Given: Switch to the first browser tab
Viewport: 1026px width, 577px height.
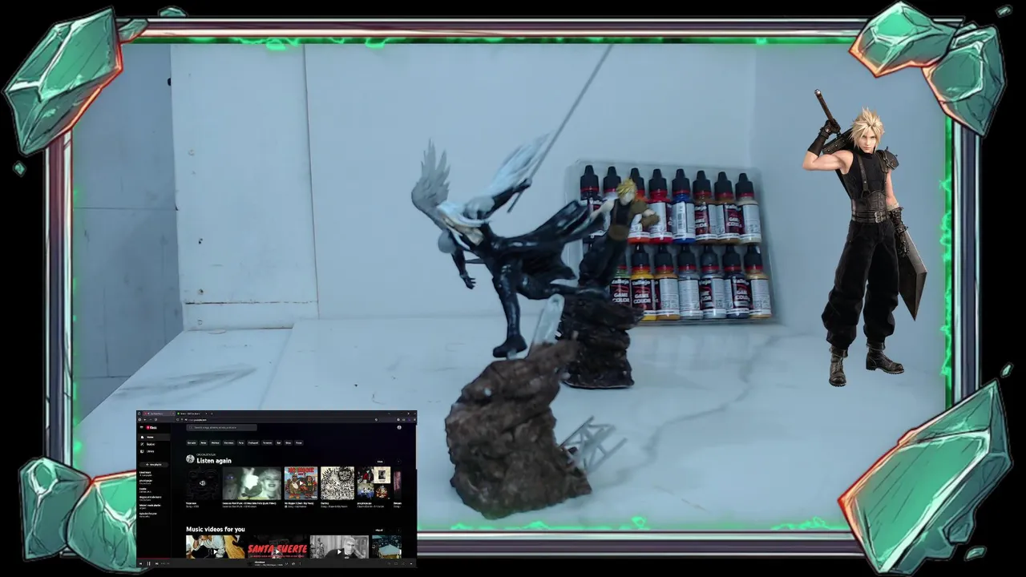Looking at the screenshot, I should (x=159, y=414).
